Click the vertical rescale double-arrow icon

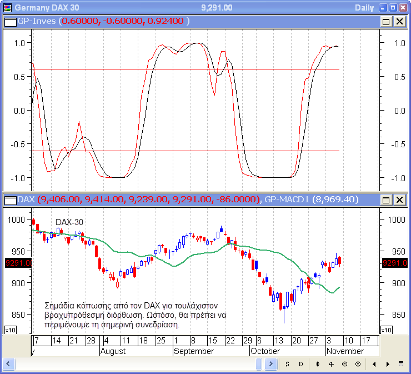coord(317,364)
